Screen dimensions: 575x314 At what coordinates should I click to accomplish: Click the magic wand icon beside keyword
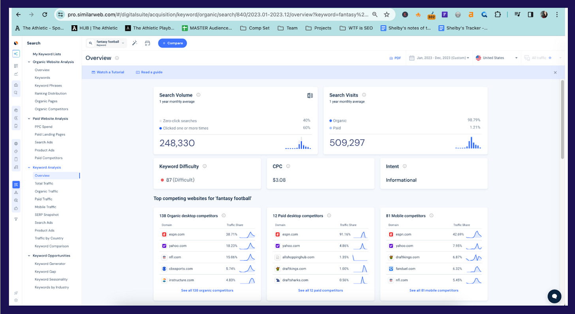(x=135, y=43)
